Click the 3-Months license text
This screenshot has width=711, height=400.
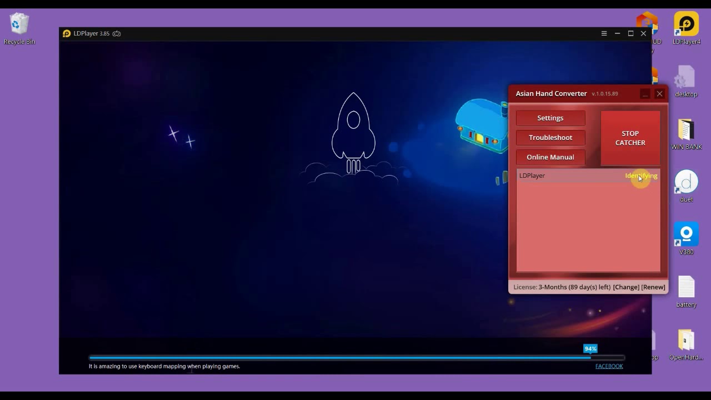point(574,287)
